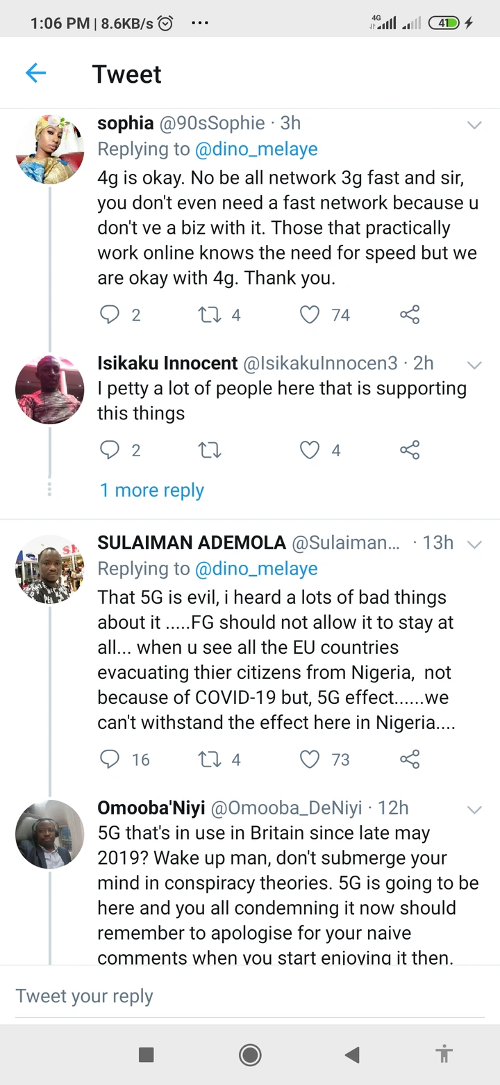Tap the reply icon on Isikaku Innocent's tweet

pos(110,450)
